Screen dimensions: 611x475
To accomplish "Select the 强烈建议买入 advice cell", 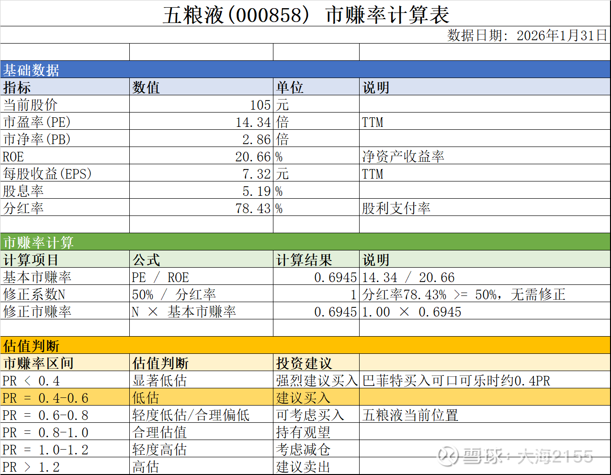I will [x=316, y=380].
